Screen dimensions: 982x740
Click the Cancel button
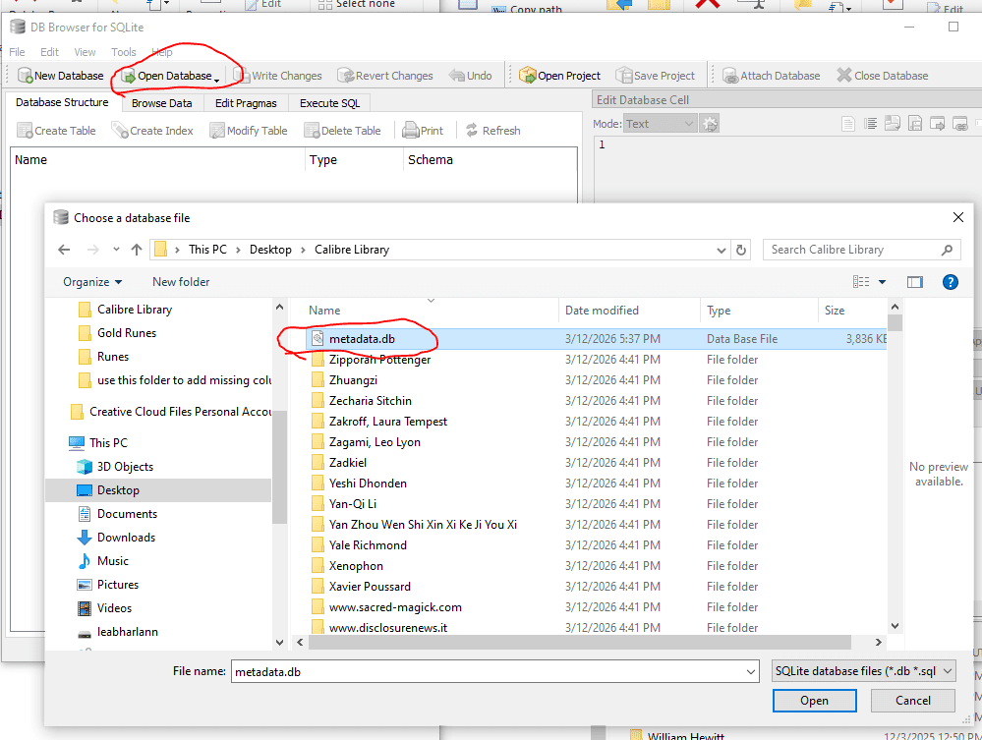(913, 701)
